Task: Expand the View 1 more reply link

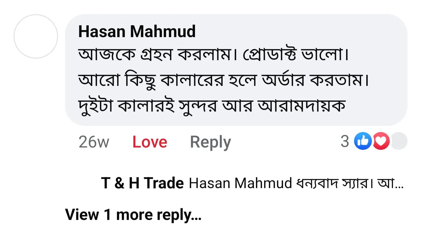Action: pyautogui.click(x=133, y=215)
